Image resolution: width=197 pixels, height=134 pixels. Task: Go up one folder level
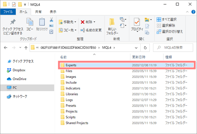coord(26,48)
